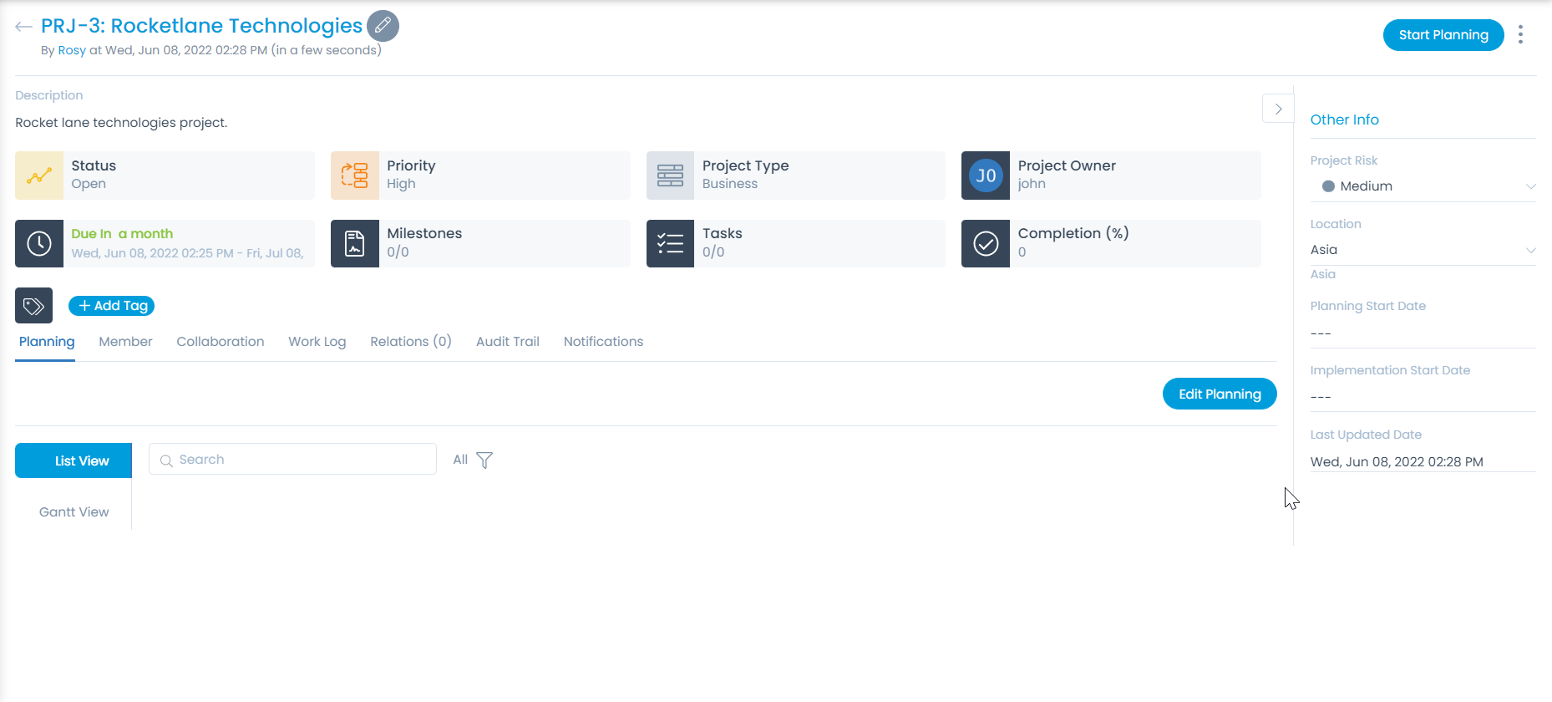This screenshot has width=1552, height=702.
Task: Switch to the Member tab
Action: [x=125, y=342]
